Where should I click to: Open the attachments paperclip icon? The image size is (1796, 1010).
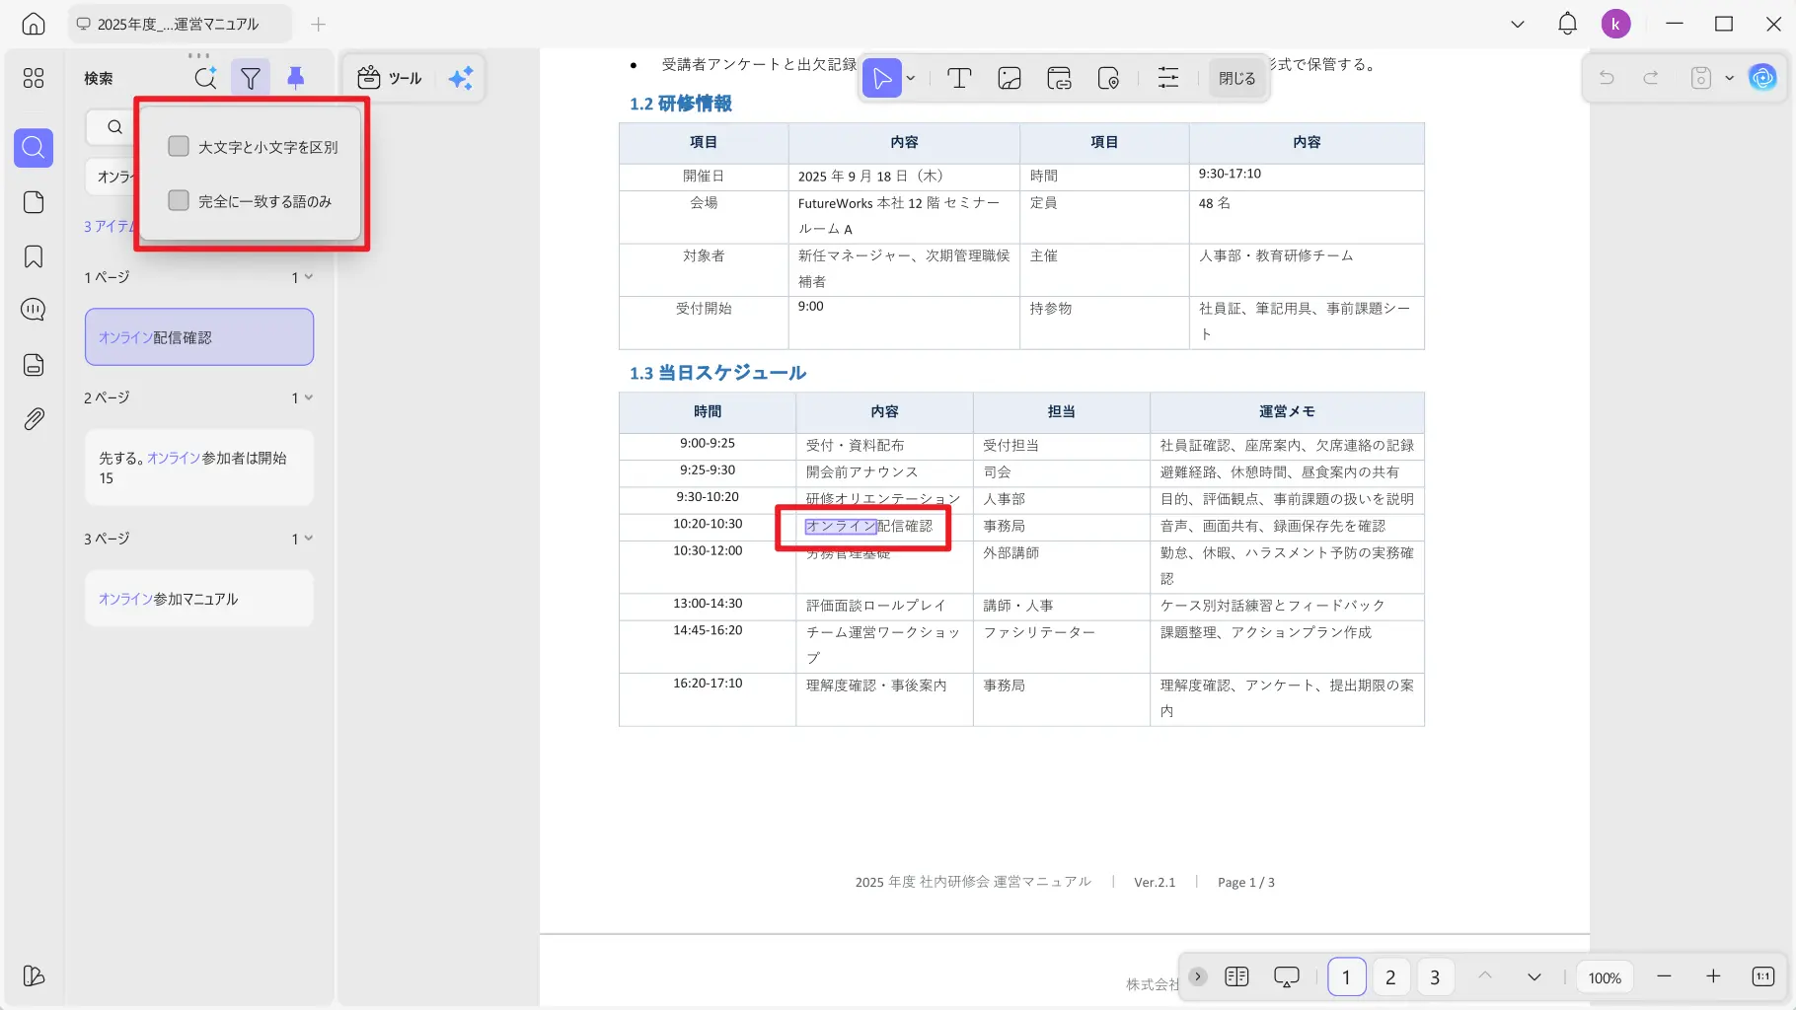(x=34, y=419)
